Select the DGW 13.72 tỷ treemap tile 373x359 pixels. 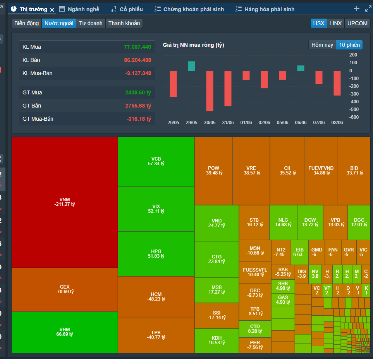[x=310, y=222]
